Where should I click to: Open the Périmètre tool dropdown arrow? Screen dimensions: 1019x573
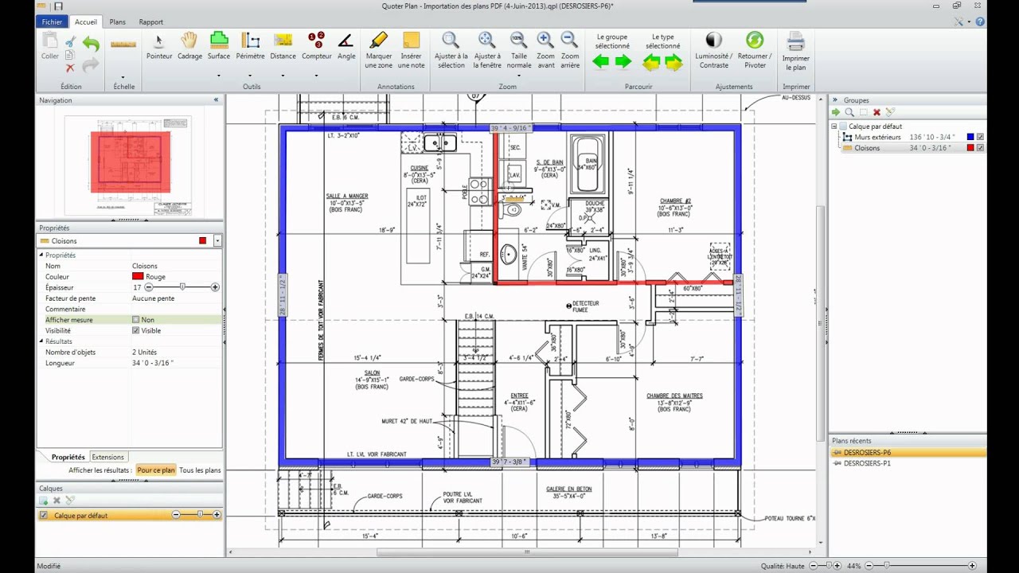250,76
